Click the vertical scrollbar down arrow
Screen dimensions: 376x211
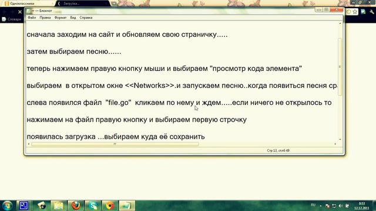[340, 139]
